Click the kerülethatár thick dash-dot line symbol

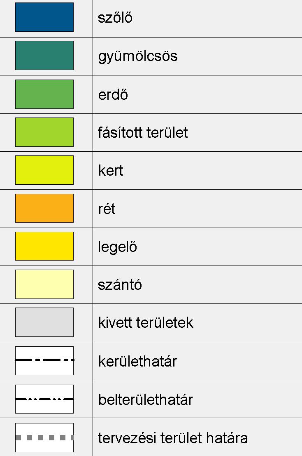click(x=44, y=361)
